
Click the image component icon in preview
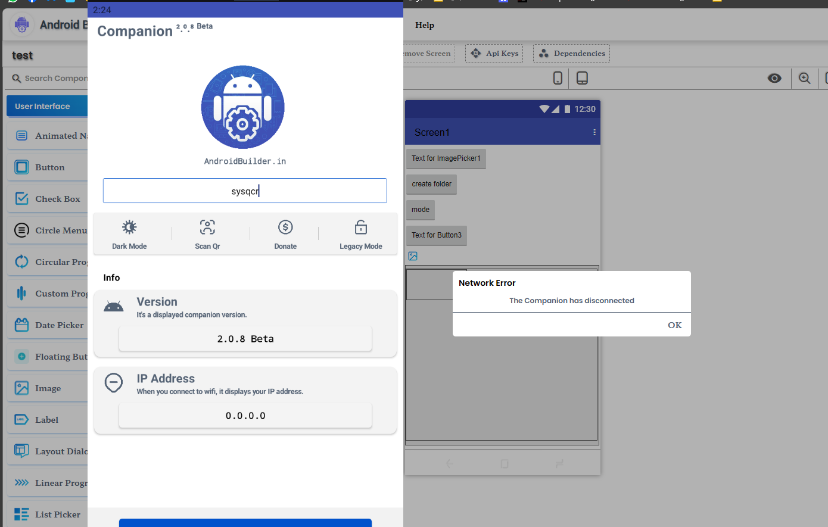coord(413,256)
